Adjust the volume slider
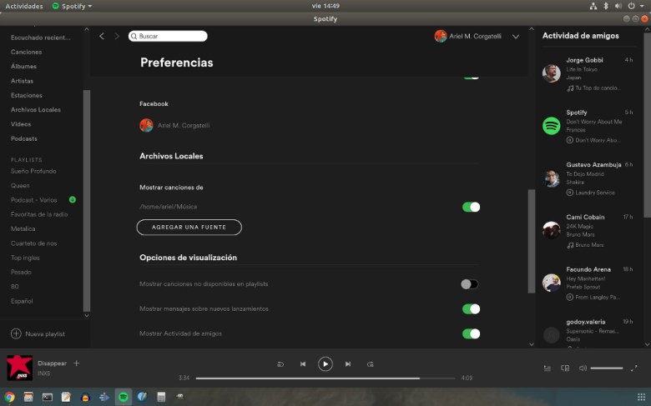The width and height of the screenshot is (651, 406). (607, 368)
